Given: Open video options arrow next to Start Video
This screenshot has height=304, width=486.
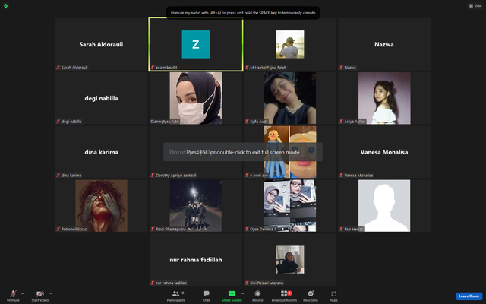Looking at the screenshot, I should [51, 293].
